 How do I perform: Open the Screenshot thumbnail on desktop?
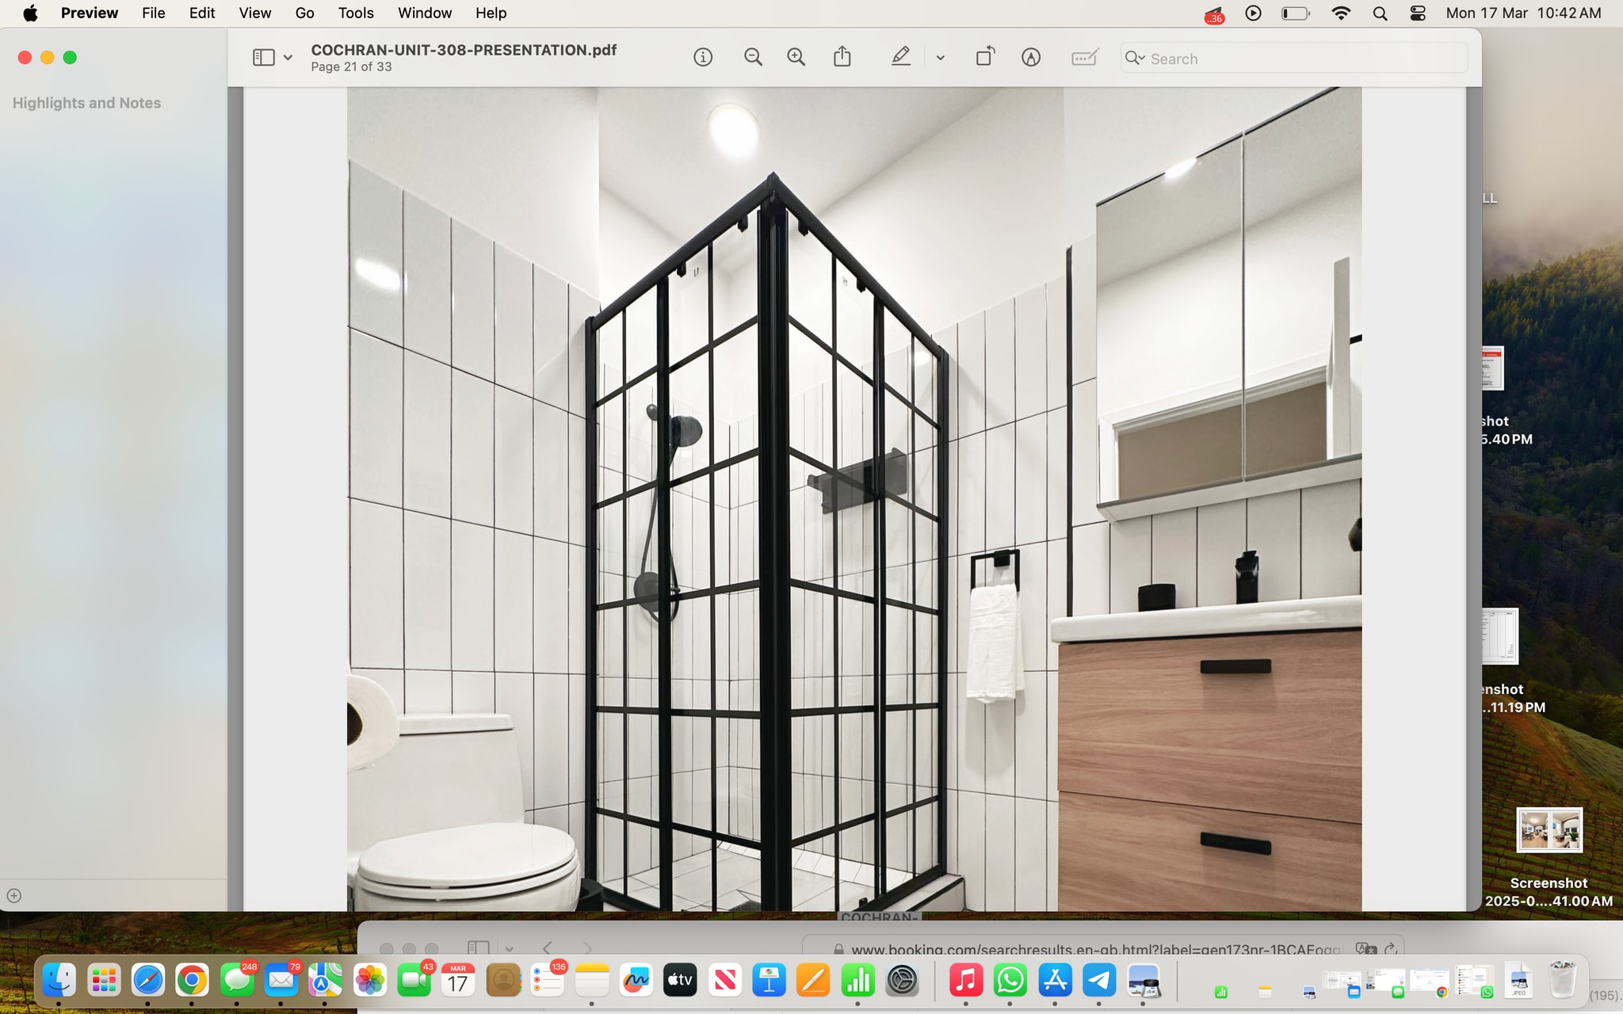[x=1549, y=830]
